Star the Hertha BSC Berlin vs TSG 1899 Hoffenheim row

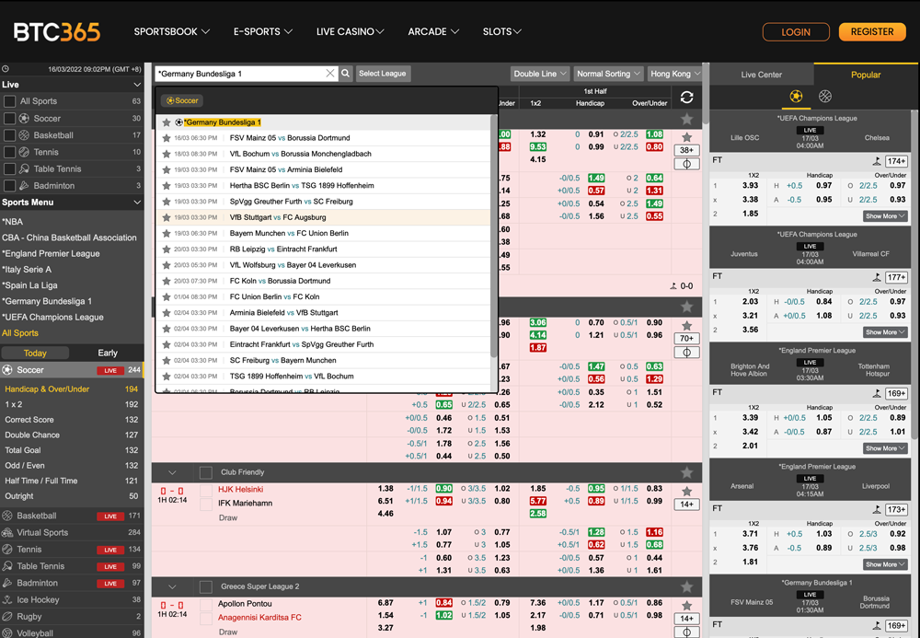tap(167, 185)
